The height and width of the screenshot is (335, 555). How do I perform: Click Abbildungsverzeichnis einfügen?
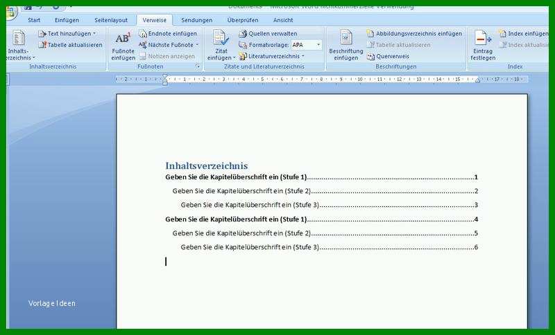click(x=414, y=33)
